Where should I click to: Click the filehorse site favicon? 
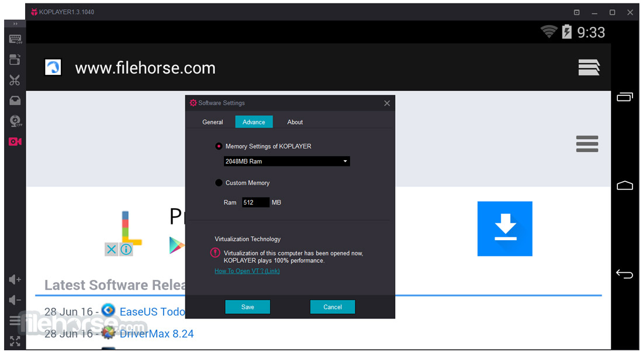pos(53,67)
